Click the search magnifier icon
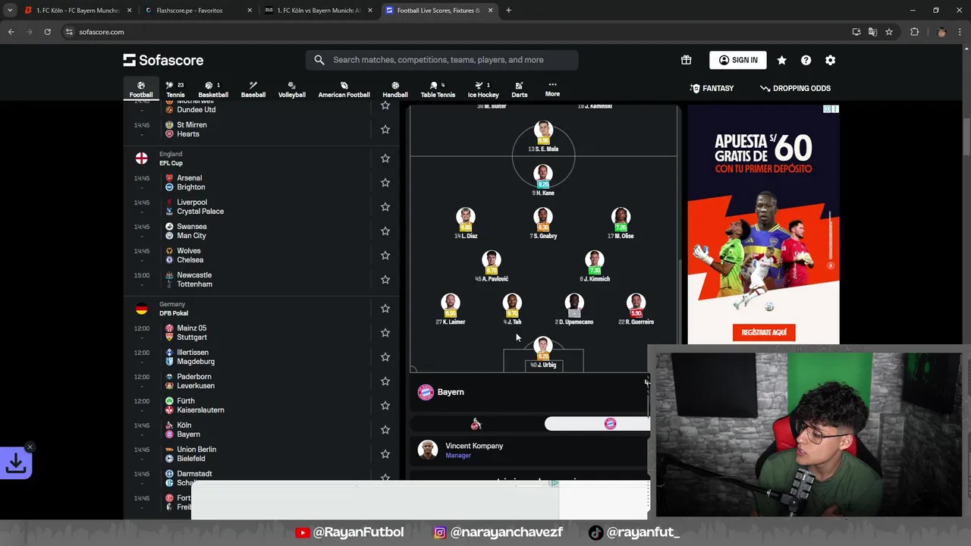 (x=319, y=60)
